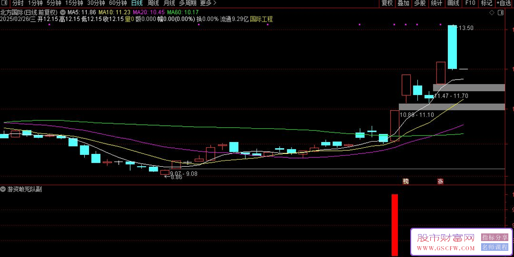Expand dropdown next to 北方国际 title

(63, 12)
